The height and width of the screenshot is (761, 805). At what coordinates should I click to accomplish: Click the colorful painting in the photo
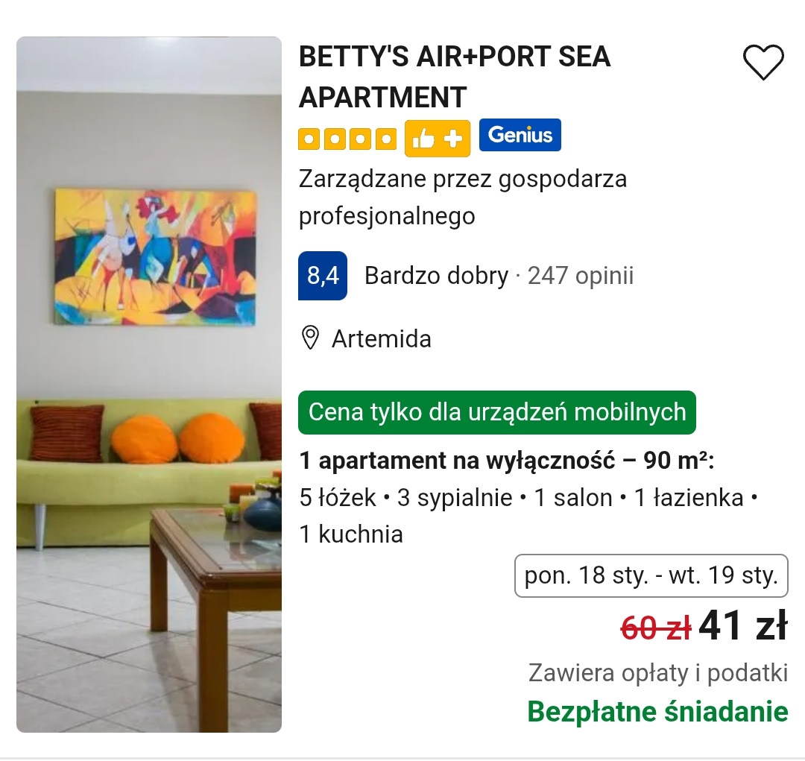pyautogui.click(x=155, y=256)
